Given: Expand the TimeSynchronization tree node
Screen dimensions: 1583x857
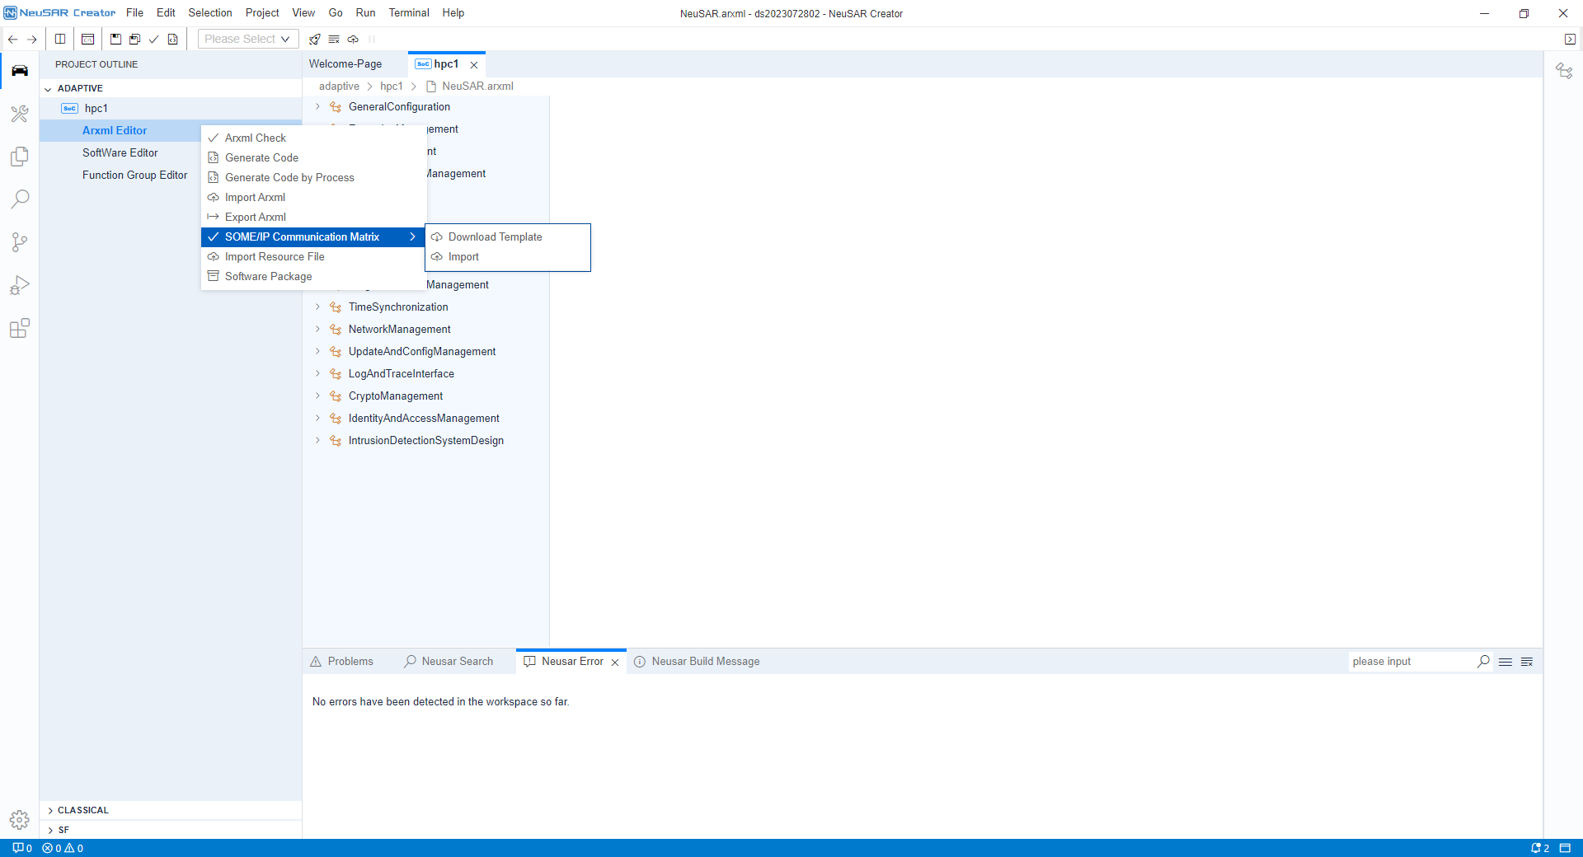Looking at the screenshot, I should point(317,307).
